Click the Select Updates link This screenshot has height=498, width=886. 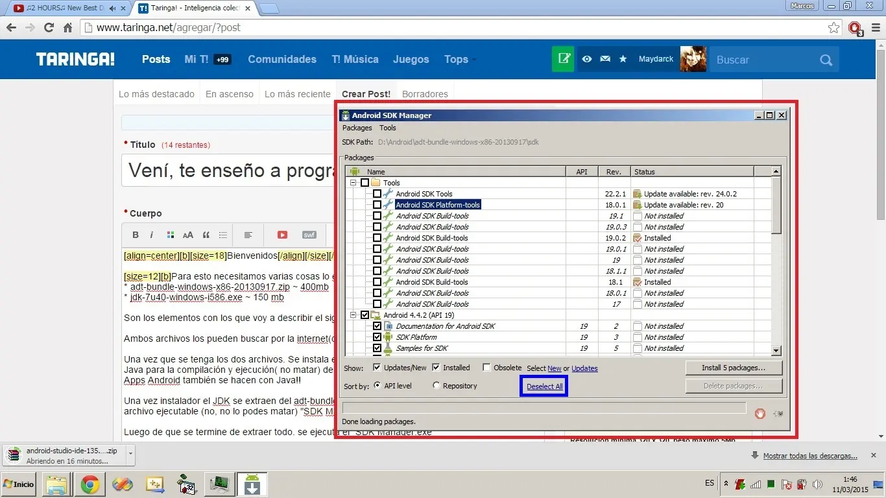click(584, 368)
